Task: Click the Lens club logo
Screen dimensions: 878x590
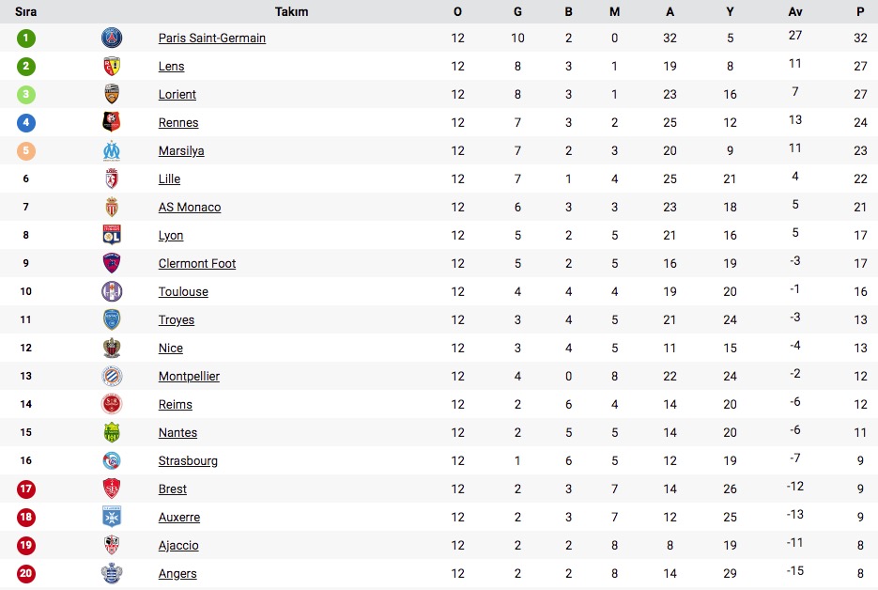Action: (112, 66)
